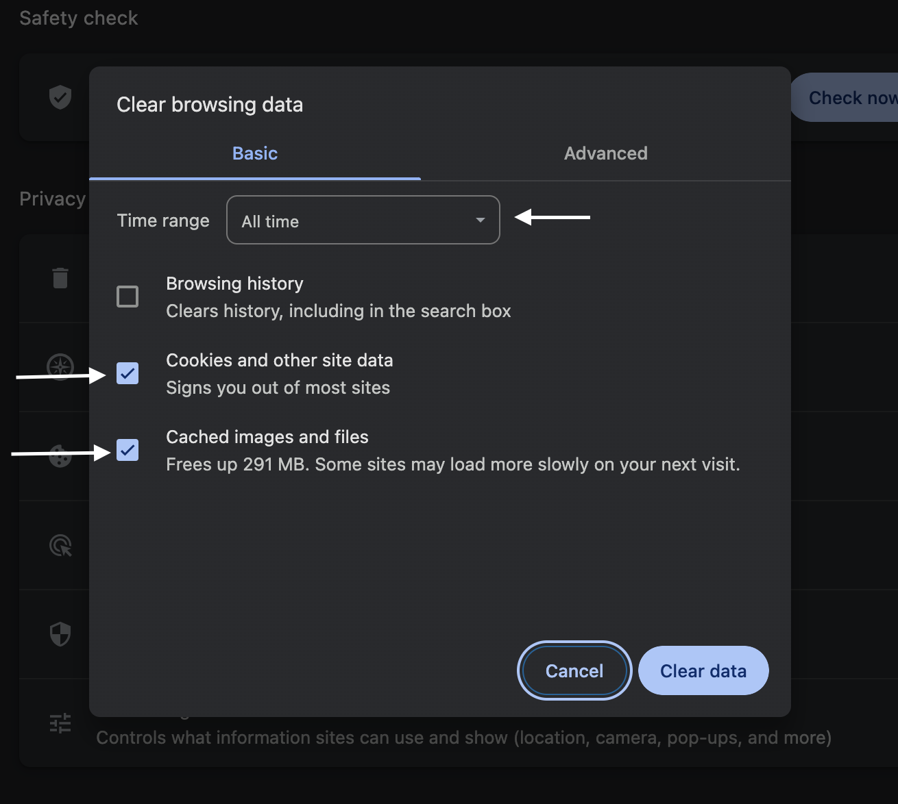898x804 pixels.
Task: Click the Safety check shield icon
Action: pyautogui.click(x=60, y=97)
